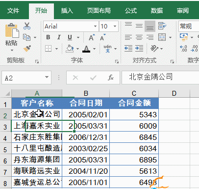Click the phonetic guide wén icon

click(x=107, y=49)
